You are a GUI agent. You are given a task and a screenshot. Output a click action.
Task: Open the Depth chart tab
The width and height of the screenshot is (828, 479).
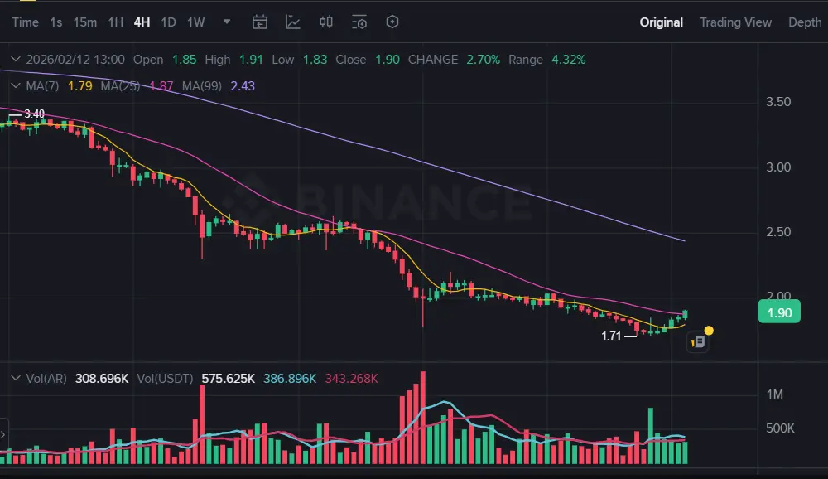[x=805, y=22]
